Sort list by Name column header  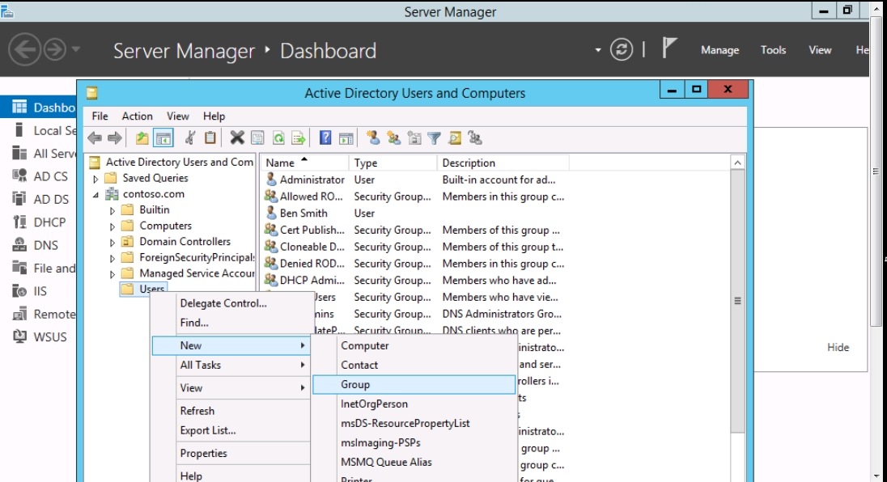[304, 163]
